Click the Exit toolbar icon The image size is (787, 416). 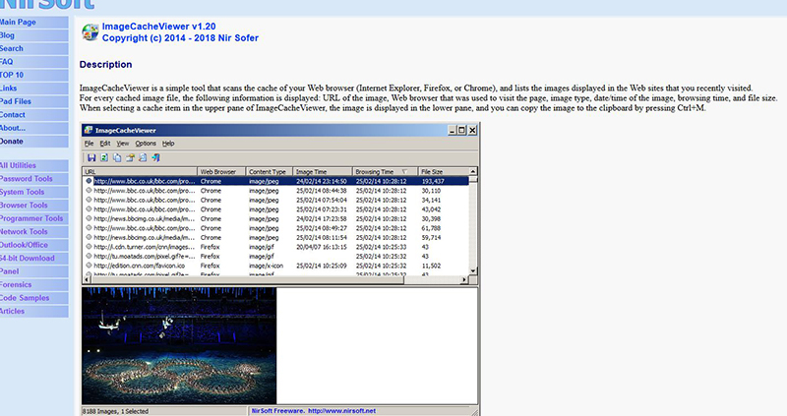coord(155,157)
